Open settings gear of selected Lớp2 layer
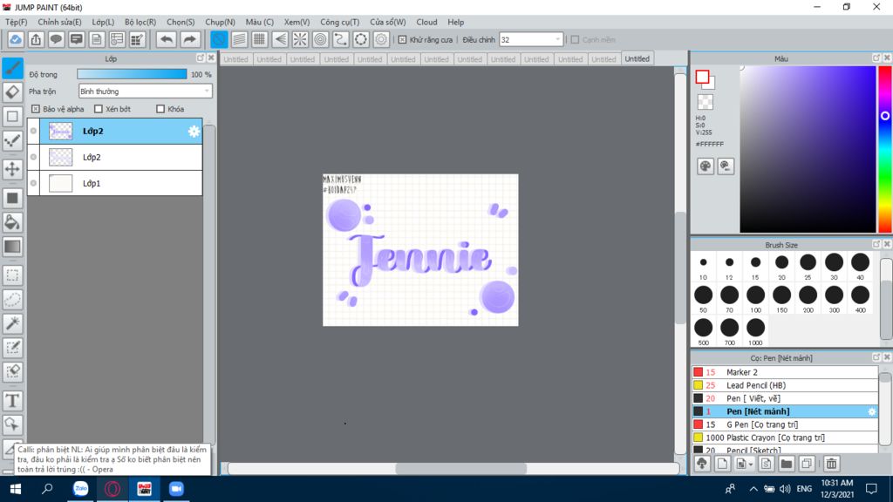This screenshot has width=893, height=502. pos(194,132)
